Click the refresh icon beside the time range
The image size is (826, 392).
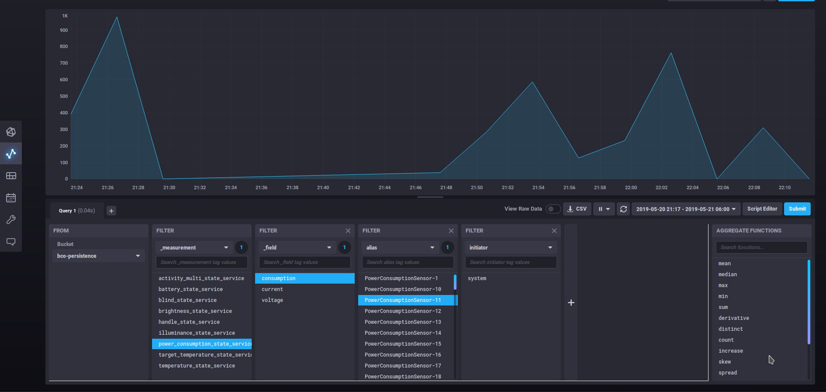623,209
